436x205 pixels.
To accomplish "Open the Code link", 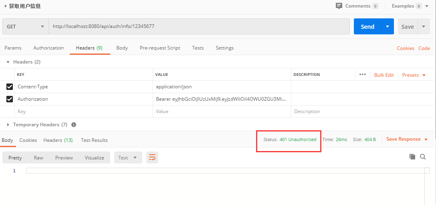I will tap(424, 48).
